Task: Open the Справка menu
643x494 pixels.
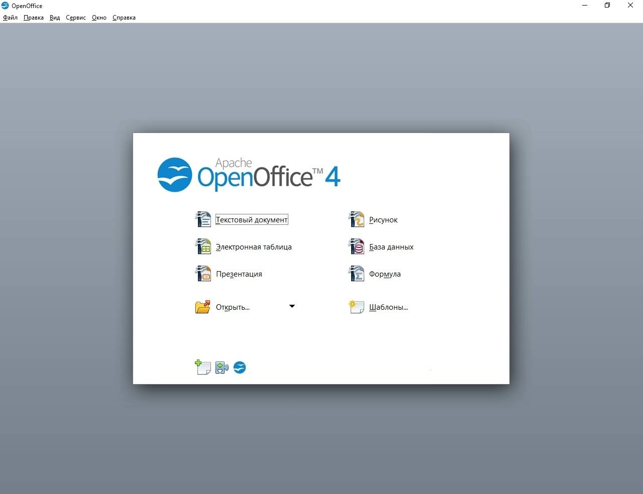Action: click(x=124, y=18)
